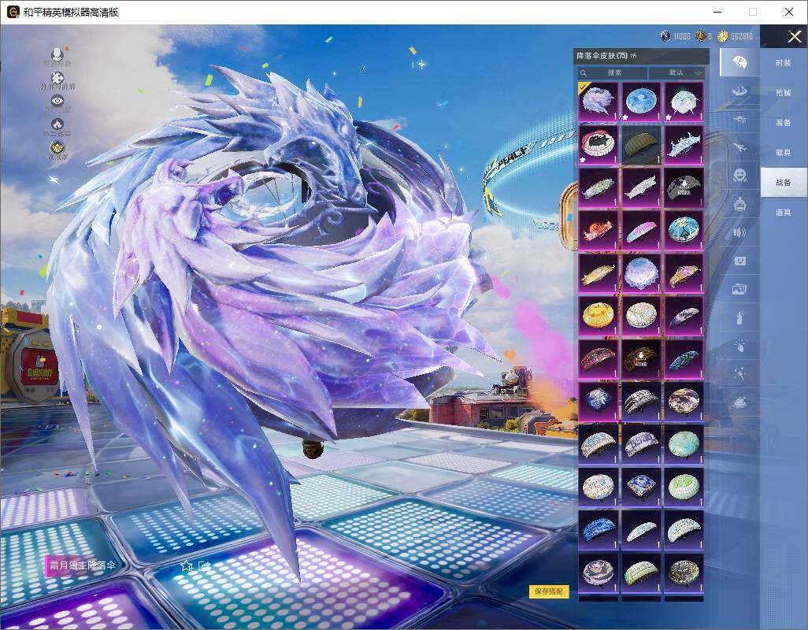Toggle the eye preview icon
808x630 pixels.
point(57,101)
